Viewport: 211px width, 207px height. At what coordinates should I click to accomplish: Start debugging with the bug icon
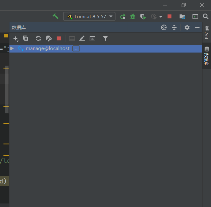[133, 16]
